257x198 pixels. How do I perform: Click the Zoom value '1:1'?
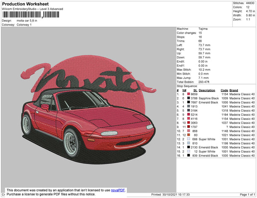pyautogui.click(x=248, y=20)
